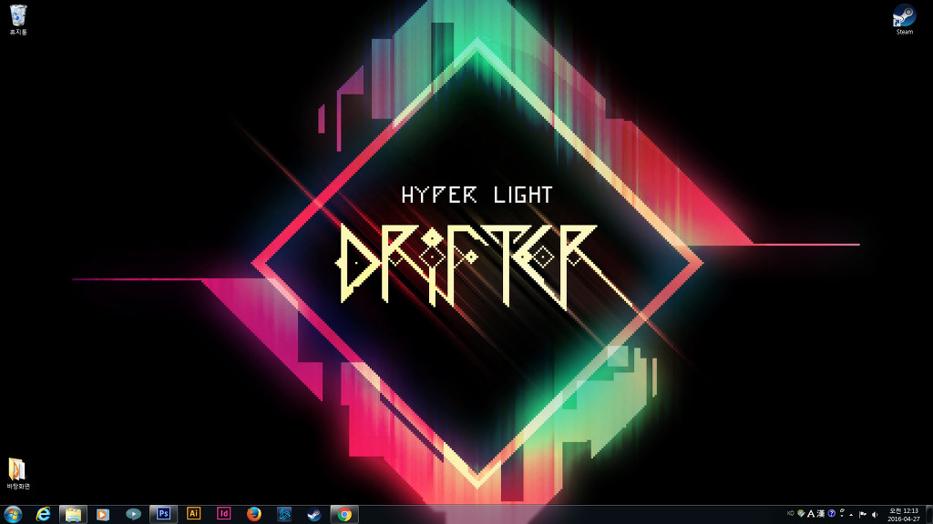This screenshot has width=933, height=524.
Task: Launch Internet Explorer from taskbar
Action: click(x=43, y=515)
